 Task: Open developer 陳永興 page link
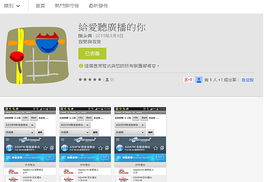(x=85, y=36)
